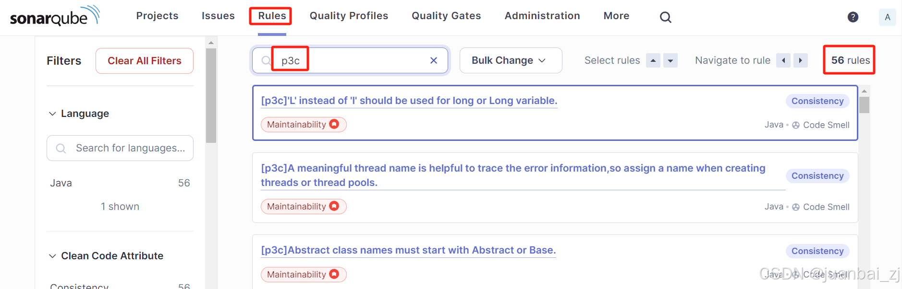The height and width of the screenshot is (289, 902).
Task: Click the help question mark icon
Action: [853, 17]
